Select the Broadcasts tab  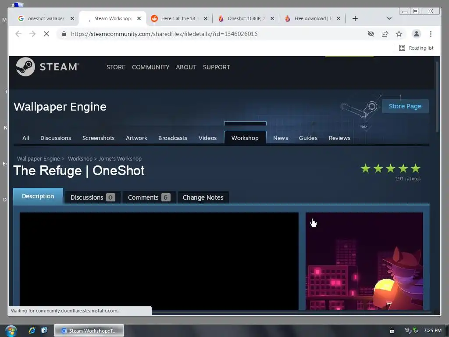pyautogui.click(x=173, y=138)
